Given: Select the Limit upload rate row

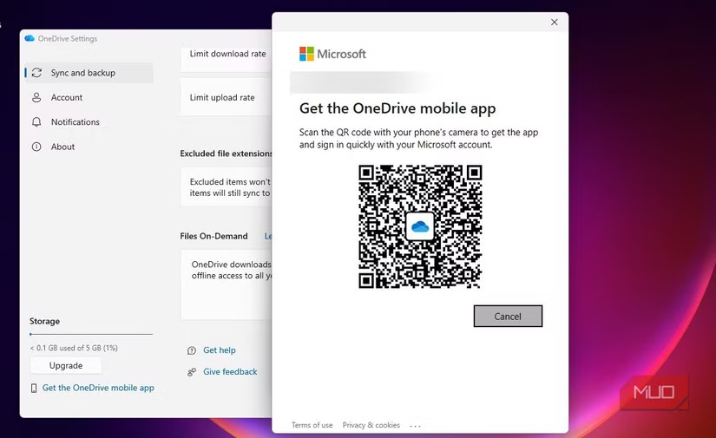Looking at the screenshot, I should point(223,97).
